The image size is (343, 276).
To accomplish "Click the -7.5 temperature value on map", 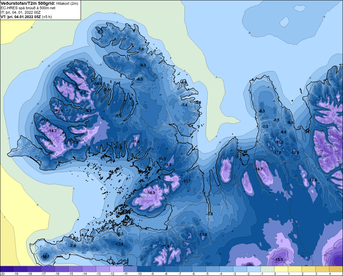I will (x=276, y=120).
